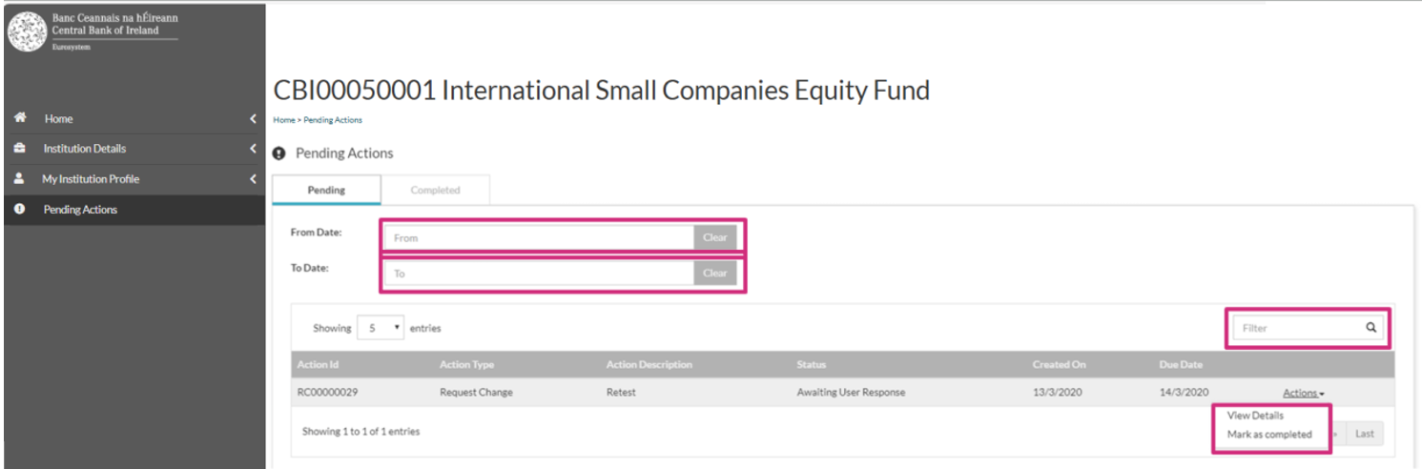Choose View Details from the Actions menu
This screenshot has height=469, width=1422.
coord(1255,416)
